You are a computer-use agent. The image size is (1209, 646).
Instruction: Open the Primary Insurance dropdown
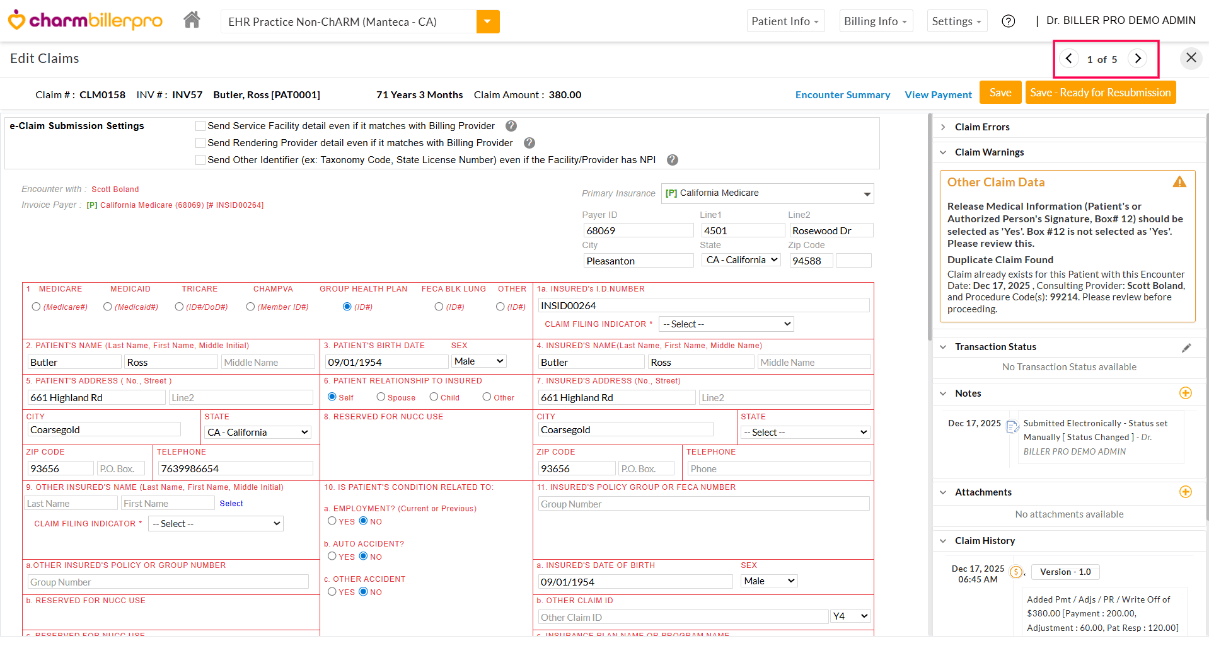[767, 193]
